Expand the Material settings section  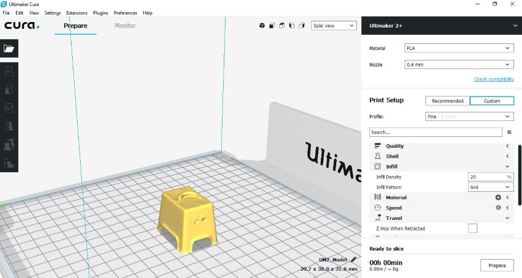click(441, 197)
